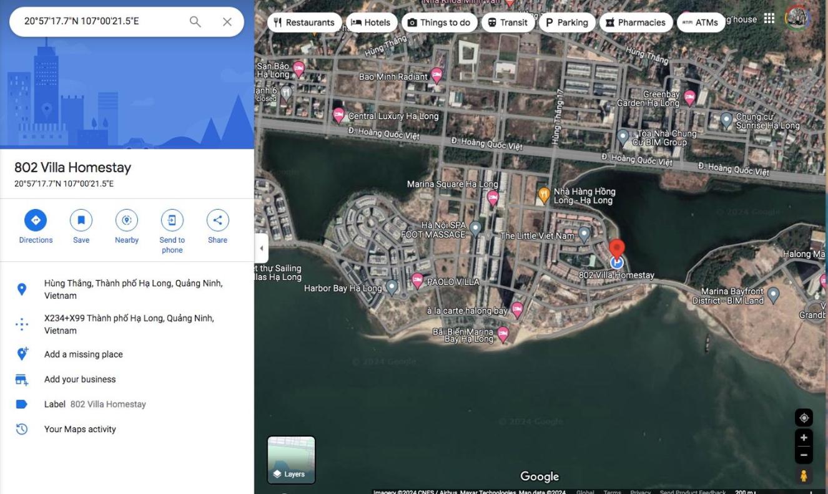The width and height of the screenshot is (828, 494).
Task: Select the Parking chip
Action: [x=567, y=22]
